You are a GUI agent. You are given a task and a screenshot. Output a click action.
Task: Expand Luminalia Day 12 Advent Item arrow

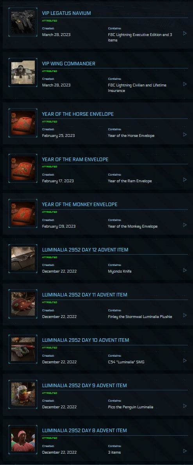tap(185, 270)
